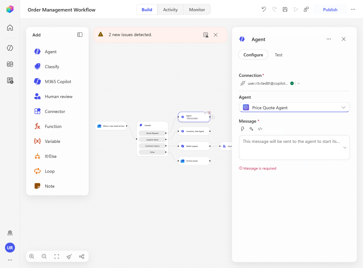The width and height of the screenshot is (363, 268).
Task: Open the flows icon in left sidebar
Action: click(10, 64)
